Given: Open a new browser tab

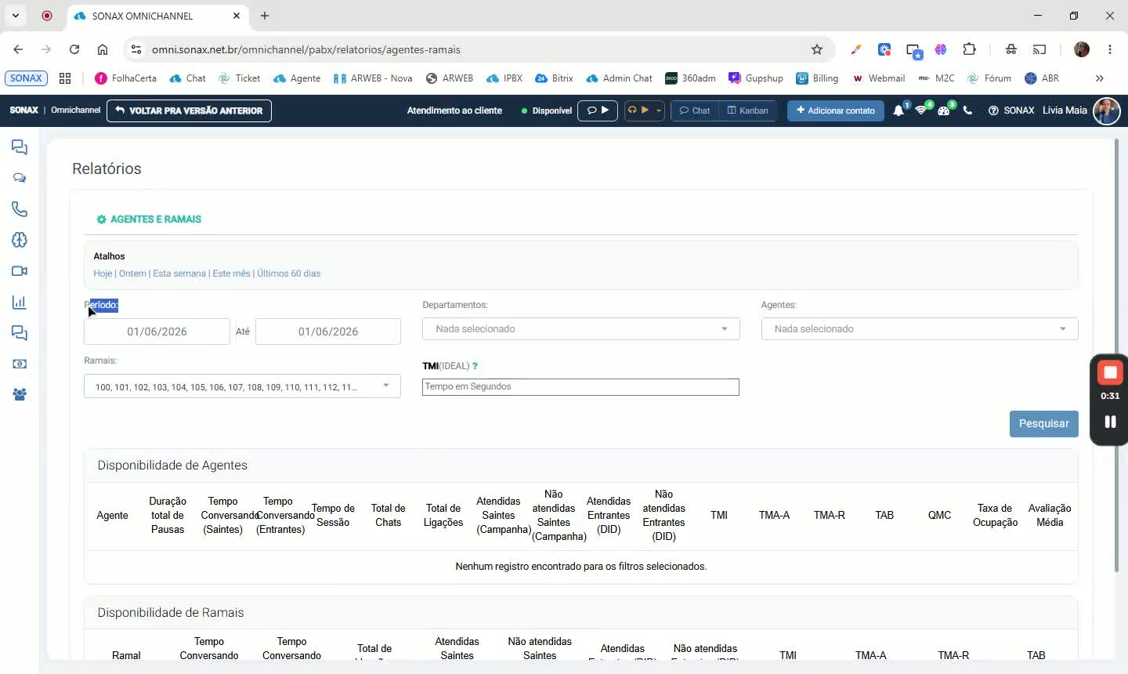Looking at the screenshot, I should [x=265, y=16].
